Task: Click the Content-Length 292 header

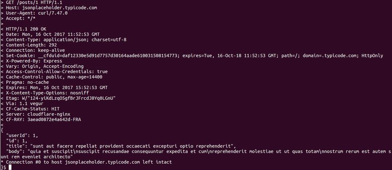Action: point(31,45)
